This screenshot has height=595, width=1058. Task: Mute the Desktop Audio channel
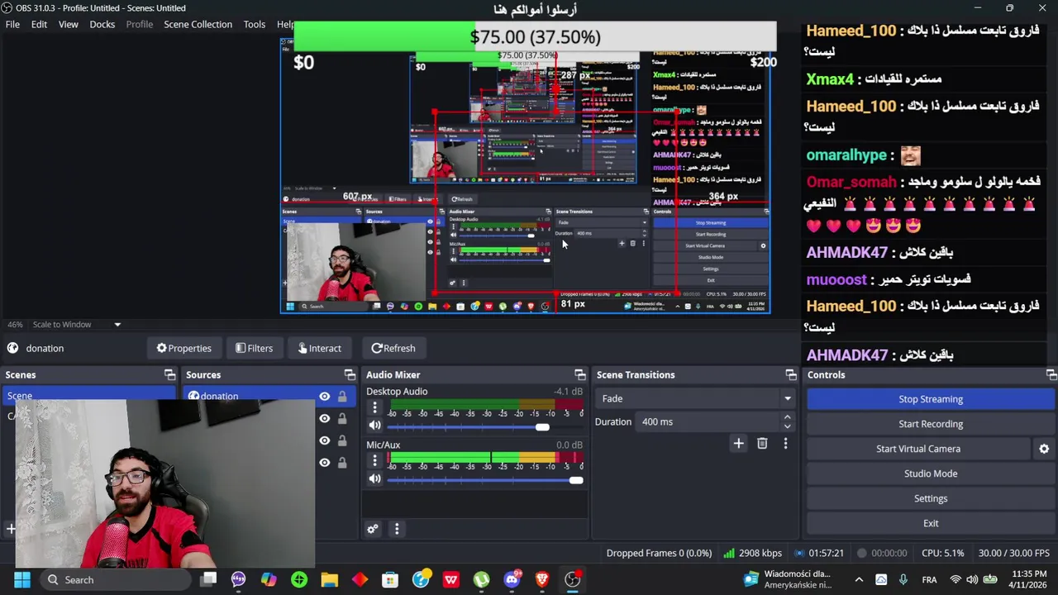click(374, 426)
